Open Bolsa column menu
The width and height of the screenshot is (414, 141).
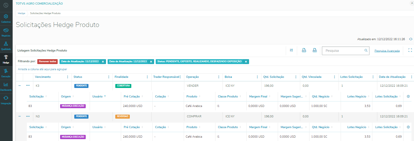[257, 77]
